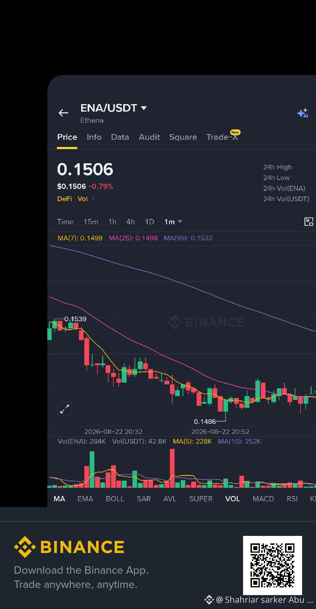Tap the MA(7): 0.1499 label

[x=80, y=238]
